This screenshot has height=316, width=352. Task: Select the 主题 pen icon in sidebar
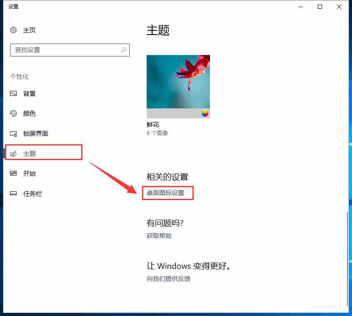pos(13,153)
